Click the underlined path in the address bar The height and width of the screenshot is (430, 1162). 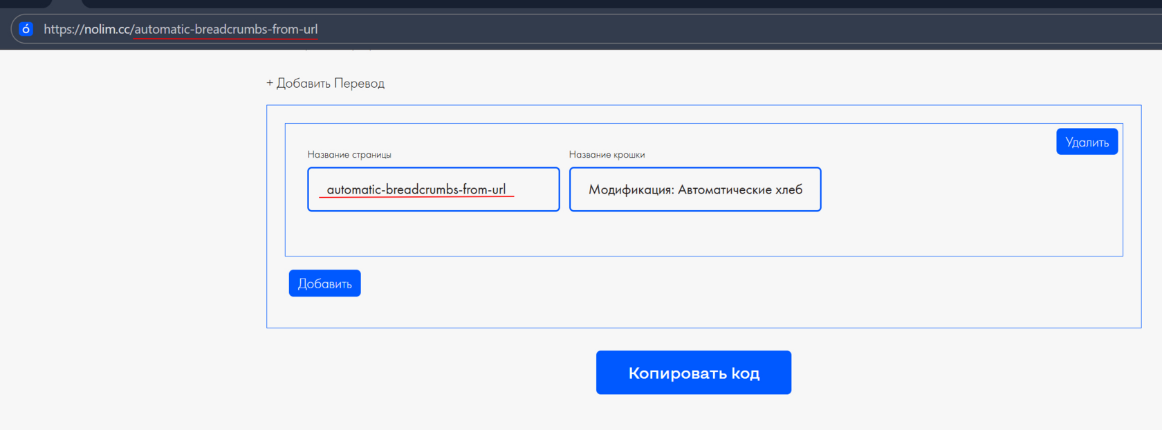tap(225, 29)
